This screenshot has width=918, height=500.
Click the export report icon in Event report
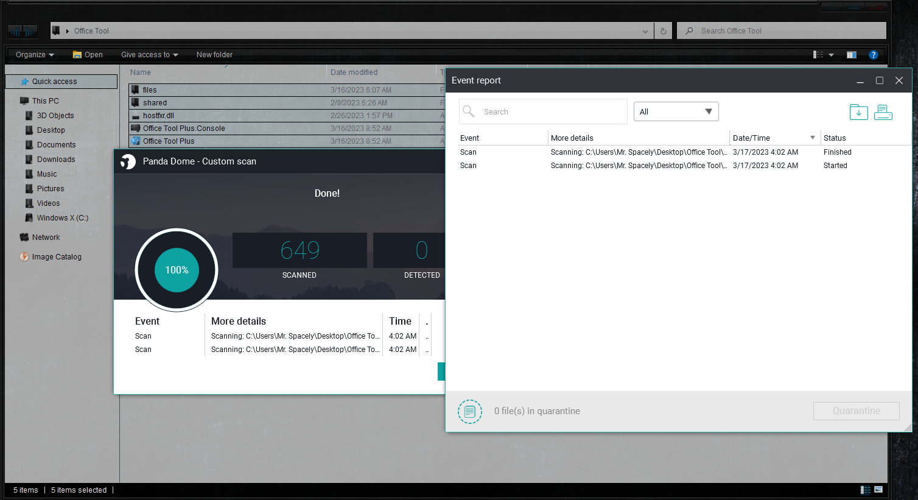coord(858,112)
